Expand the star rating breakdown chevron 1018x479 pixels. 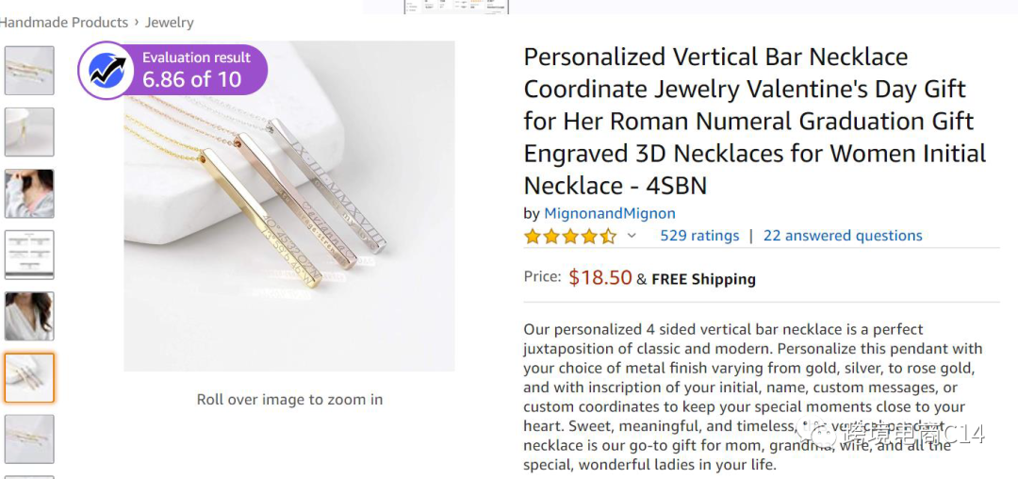[x=632, y=236]
